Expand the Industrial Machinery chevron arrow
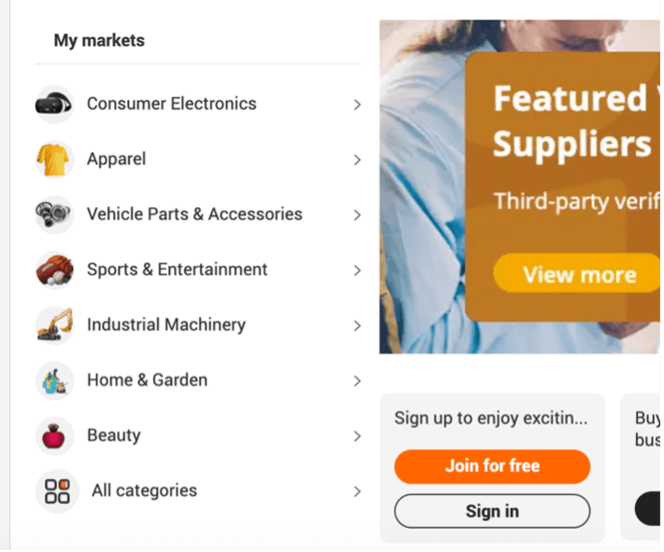The width and height of the screenshot is (664, 552). click(x=357, y=325)
